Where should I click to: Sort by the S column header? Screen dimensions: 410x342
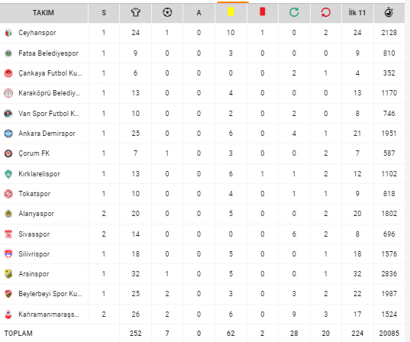pos(104,13)
